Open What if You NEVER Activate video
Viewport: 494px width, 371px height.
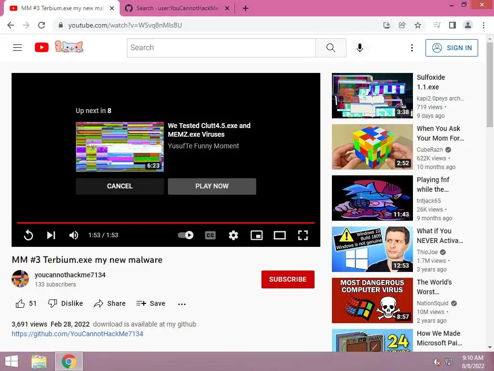(372, 249)
